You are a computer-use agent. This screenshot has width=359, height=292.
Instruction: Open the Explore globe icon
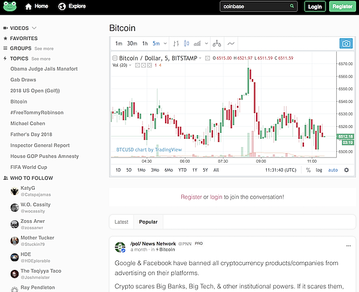tap(62, 7)
